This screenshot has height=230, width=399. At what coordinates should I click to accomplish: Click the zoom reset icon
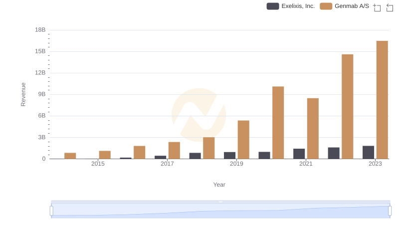[390, 7]
